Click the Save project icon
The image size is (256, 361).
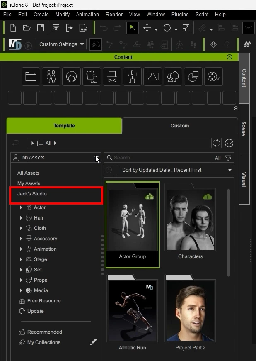point(40,28)
